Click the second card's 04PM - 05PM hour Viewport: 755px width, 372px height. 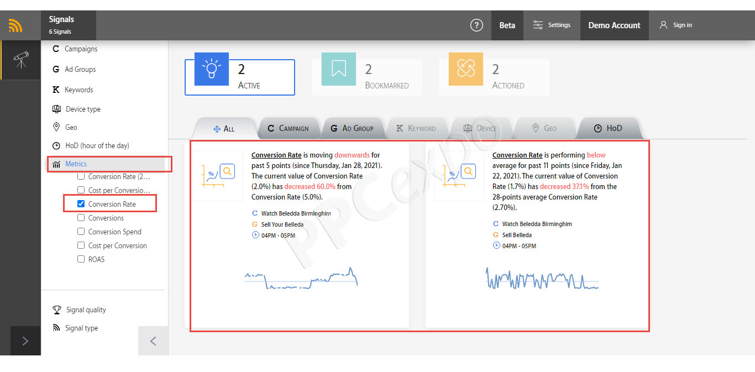519,246
